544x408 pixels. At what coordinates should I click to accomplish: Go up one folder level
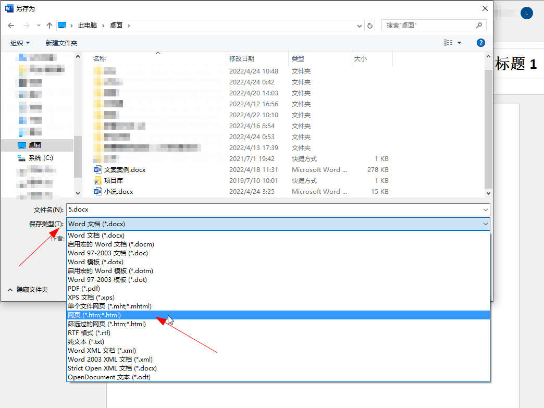click(x=50, y=26)
